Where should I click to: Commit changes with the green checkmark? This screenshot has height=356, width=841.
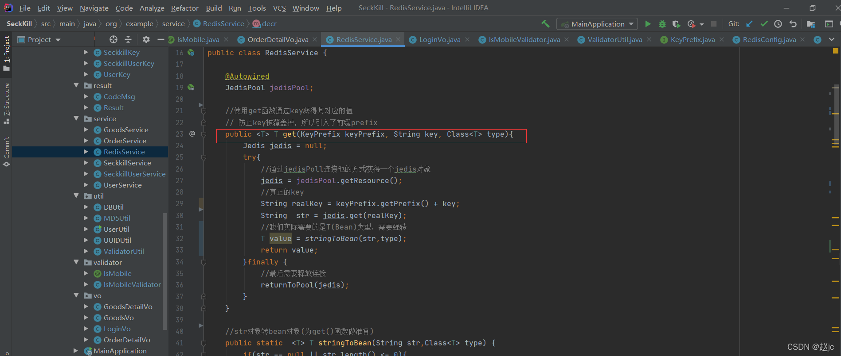(x=764, y=24)
